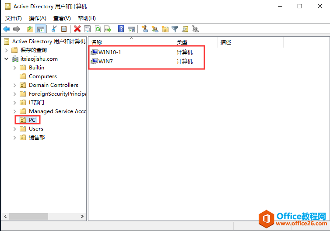Toggle the Show/Hide Action Pane icon
The image size is (330, 231).
(x=131, y=29)
